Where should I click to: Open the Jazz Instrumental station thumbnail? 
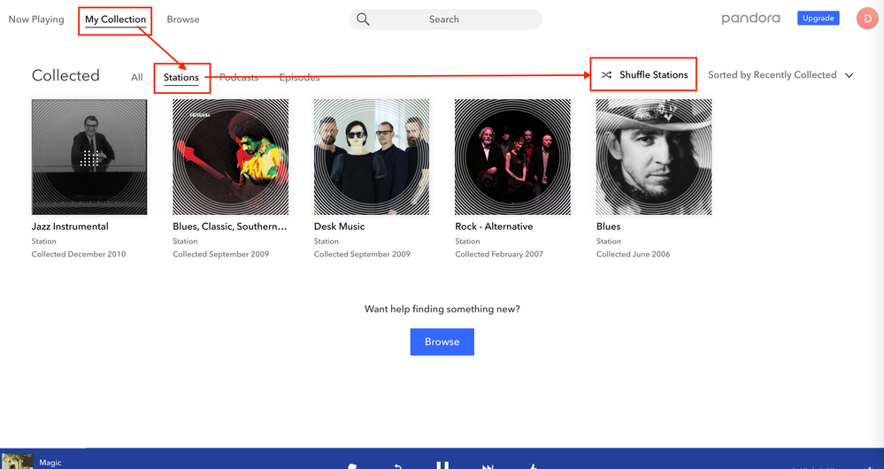click(89, 157)
